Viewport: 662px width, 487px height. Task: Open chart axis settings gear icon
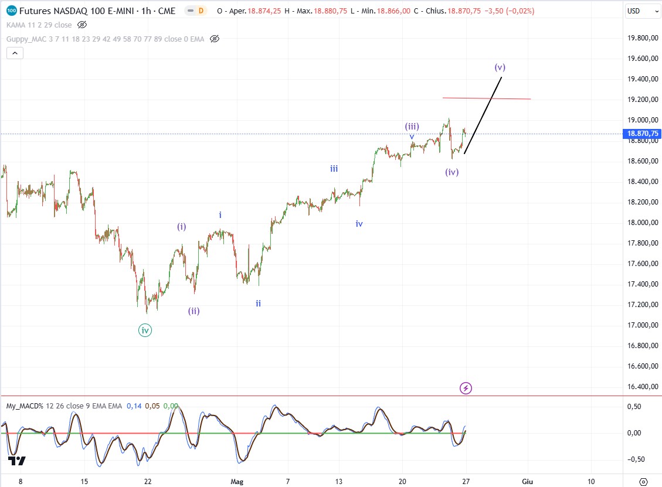point(643,482)
